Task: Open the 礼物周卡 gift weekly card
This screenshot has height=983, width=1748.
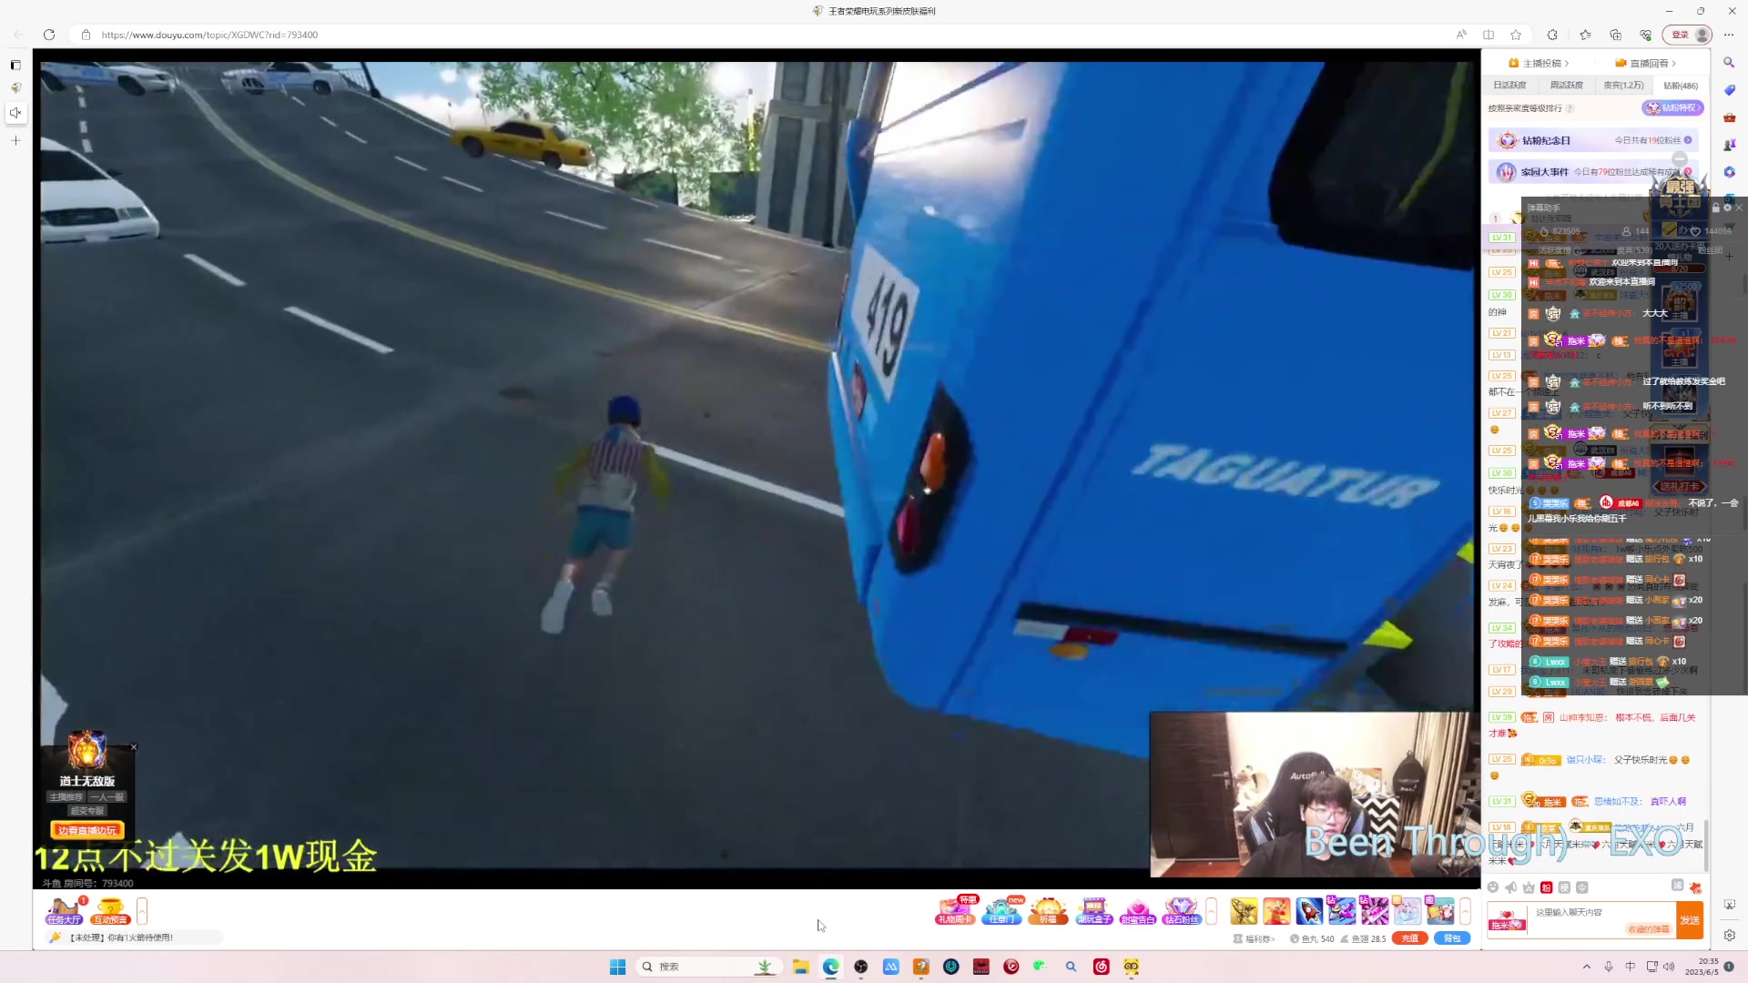Action: (x=955, y=911)
